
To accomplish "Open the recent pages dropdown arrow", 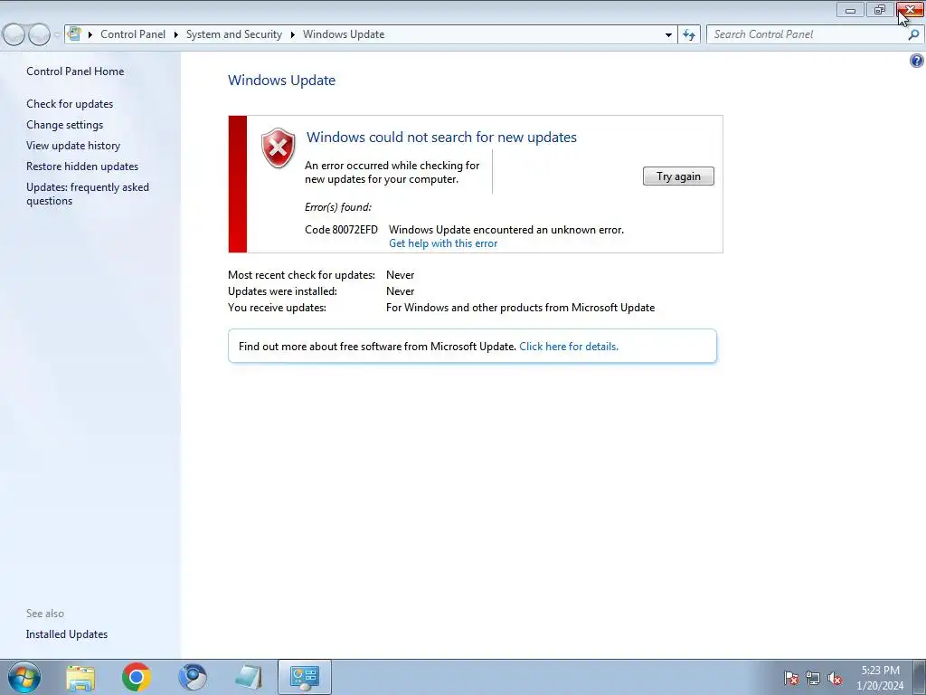I will tap(57, 34).
